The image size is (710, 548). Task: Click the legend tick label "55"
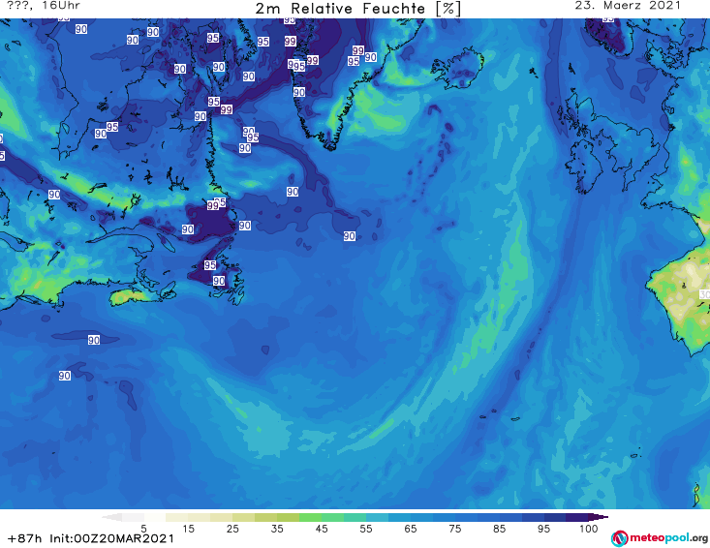(x=366, y=529)
